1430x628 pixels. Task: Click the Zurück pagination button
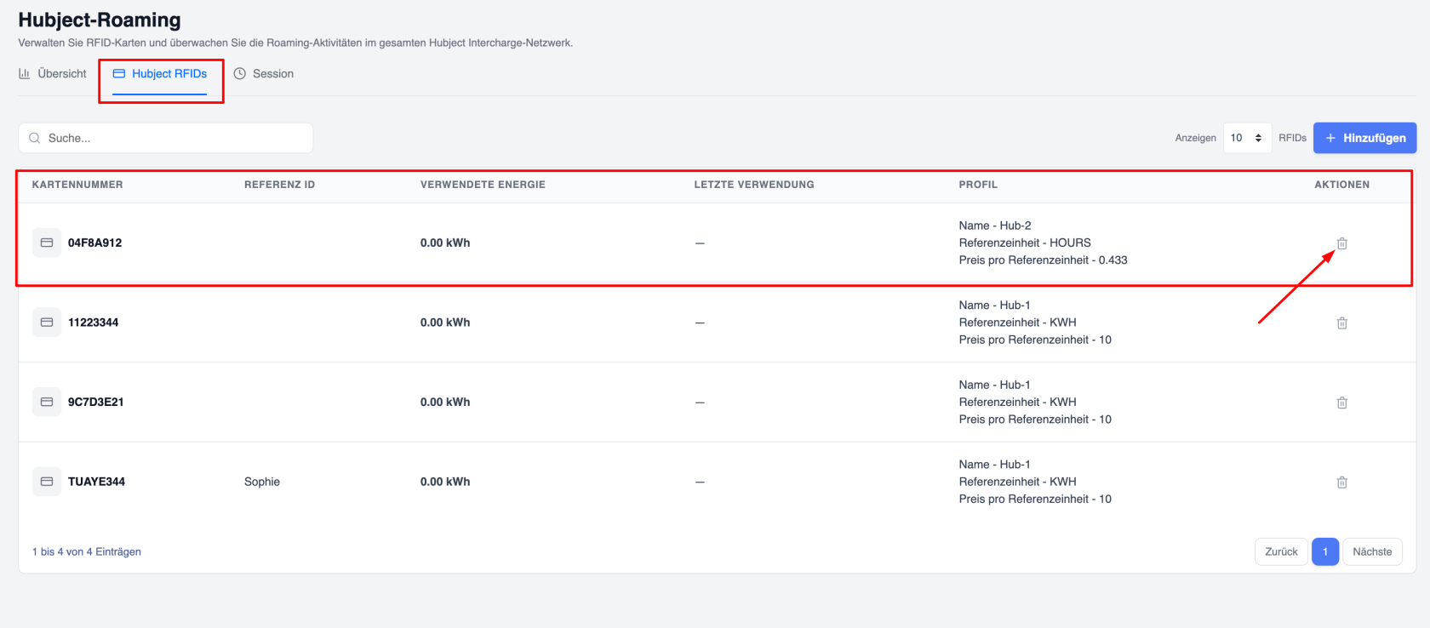click(1281, 551)
